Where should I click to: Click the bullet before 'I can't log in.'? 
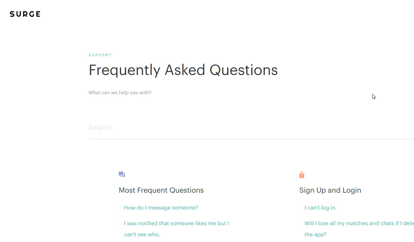pos(301,208)
